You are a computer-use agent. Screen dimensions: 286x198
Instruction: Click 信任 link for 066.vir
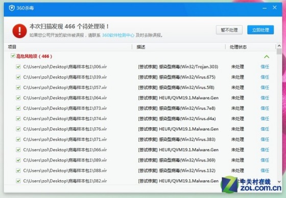click(x=265, y=150)
